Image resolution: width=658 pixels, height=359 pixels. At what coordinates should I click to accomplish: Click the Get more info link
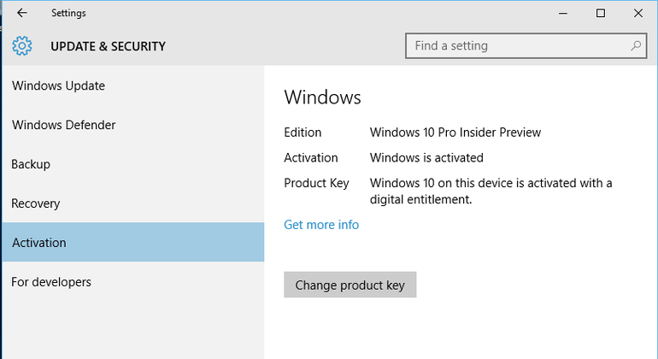[321, 225]
